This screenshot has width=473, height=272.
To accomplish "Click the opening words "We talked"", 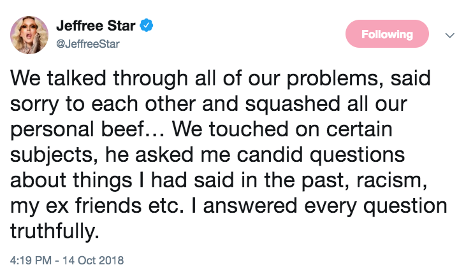I will click(58, 78).
